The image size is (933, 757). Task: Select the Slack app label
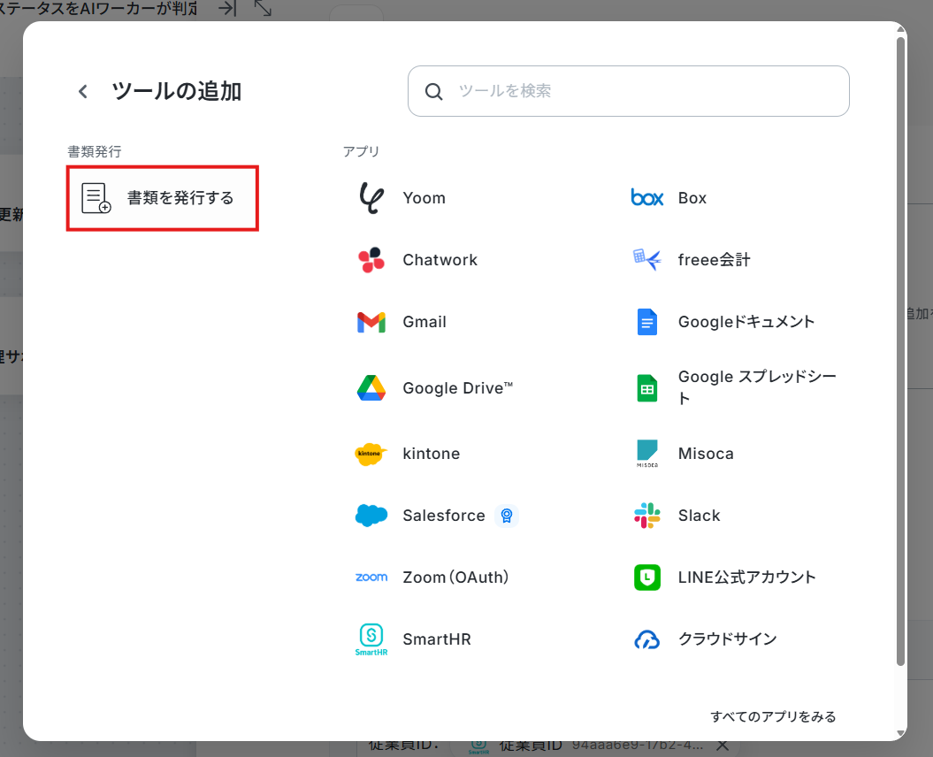[700, 516]
